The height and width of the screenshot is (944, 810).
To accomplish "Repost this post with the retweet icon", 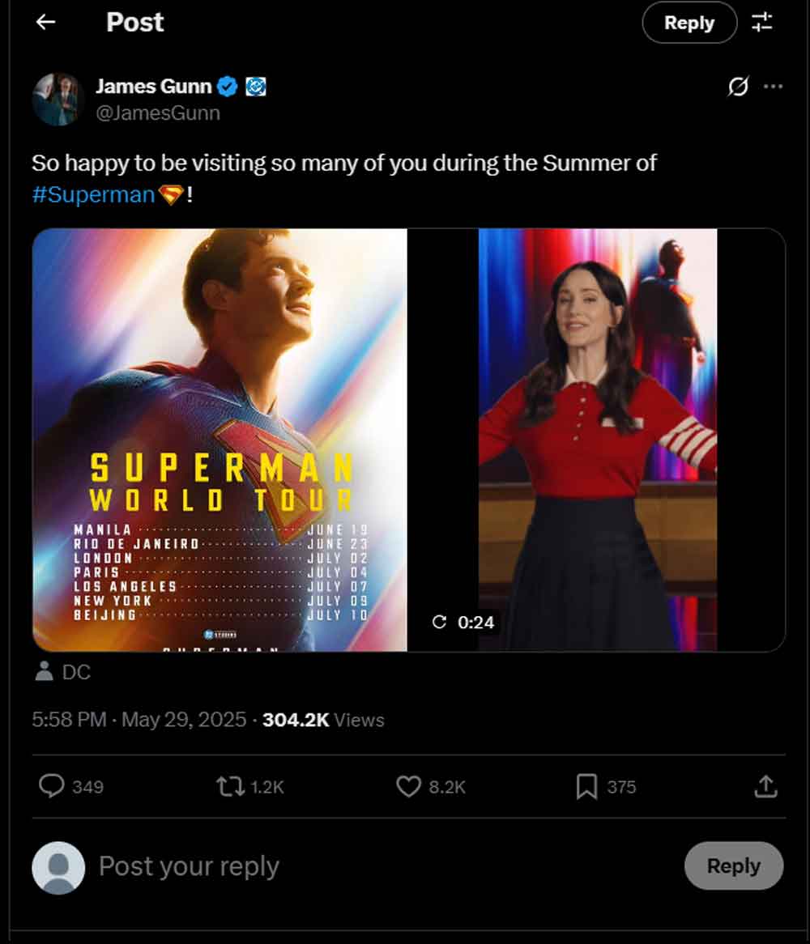I will pyautogui.click(x=230, y=786).
